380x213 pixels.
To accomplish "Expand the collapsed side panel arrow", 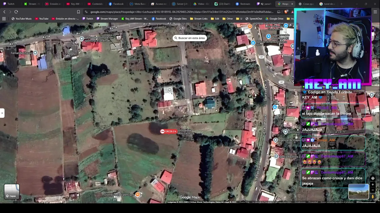I will (x=2, y=113).
